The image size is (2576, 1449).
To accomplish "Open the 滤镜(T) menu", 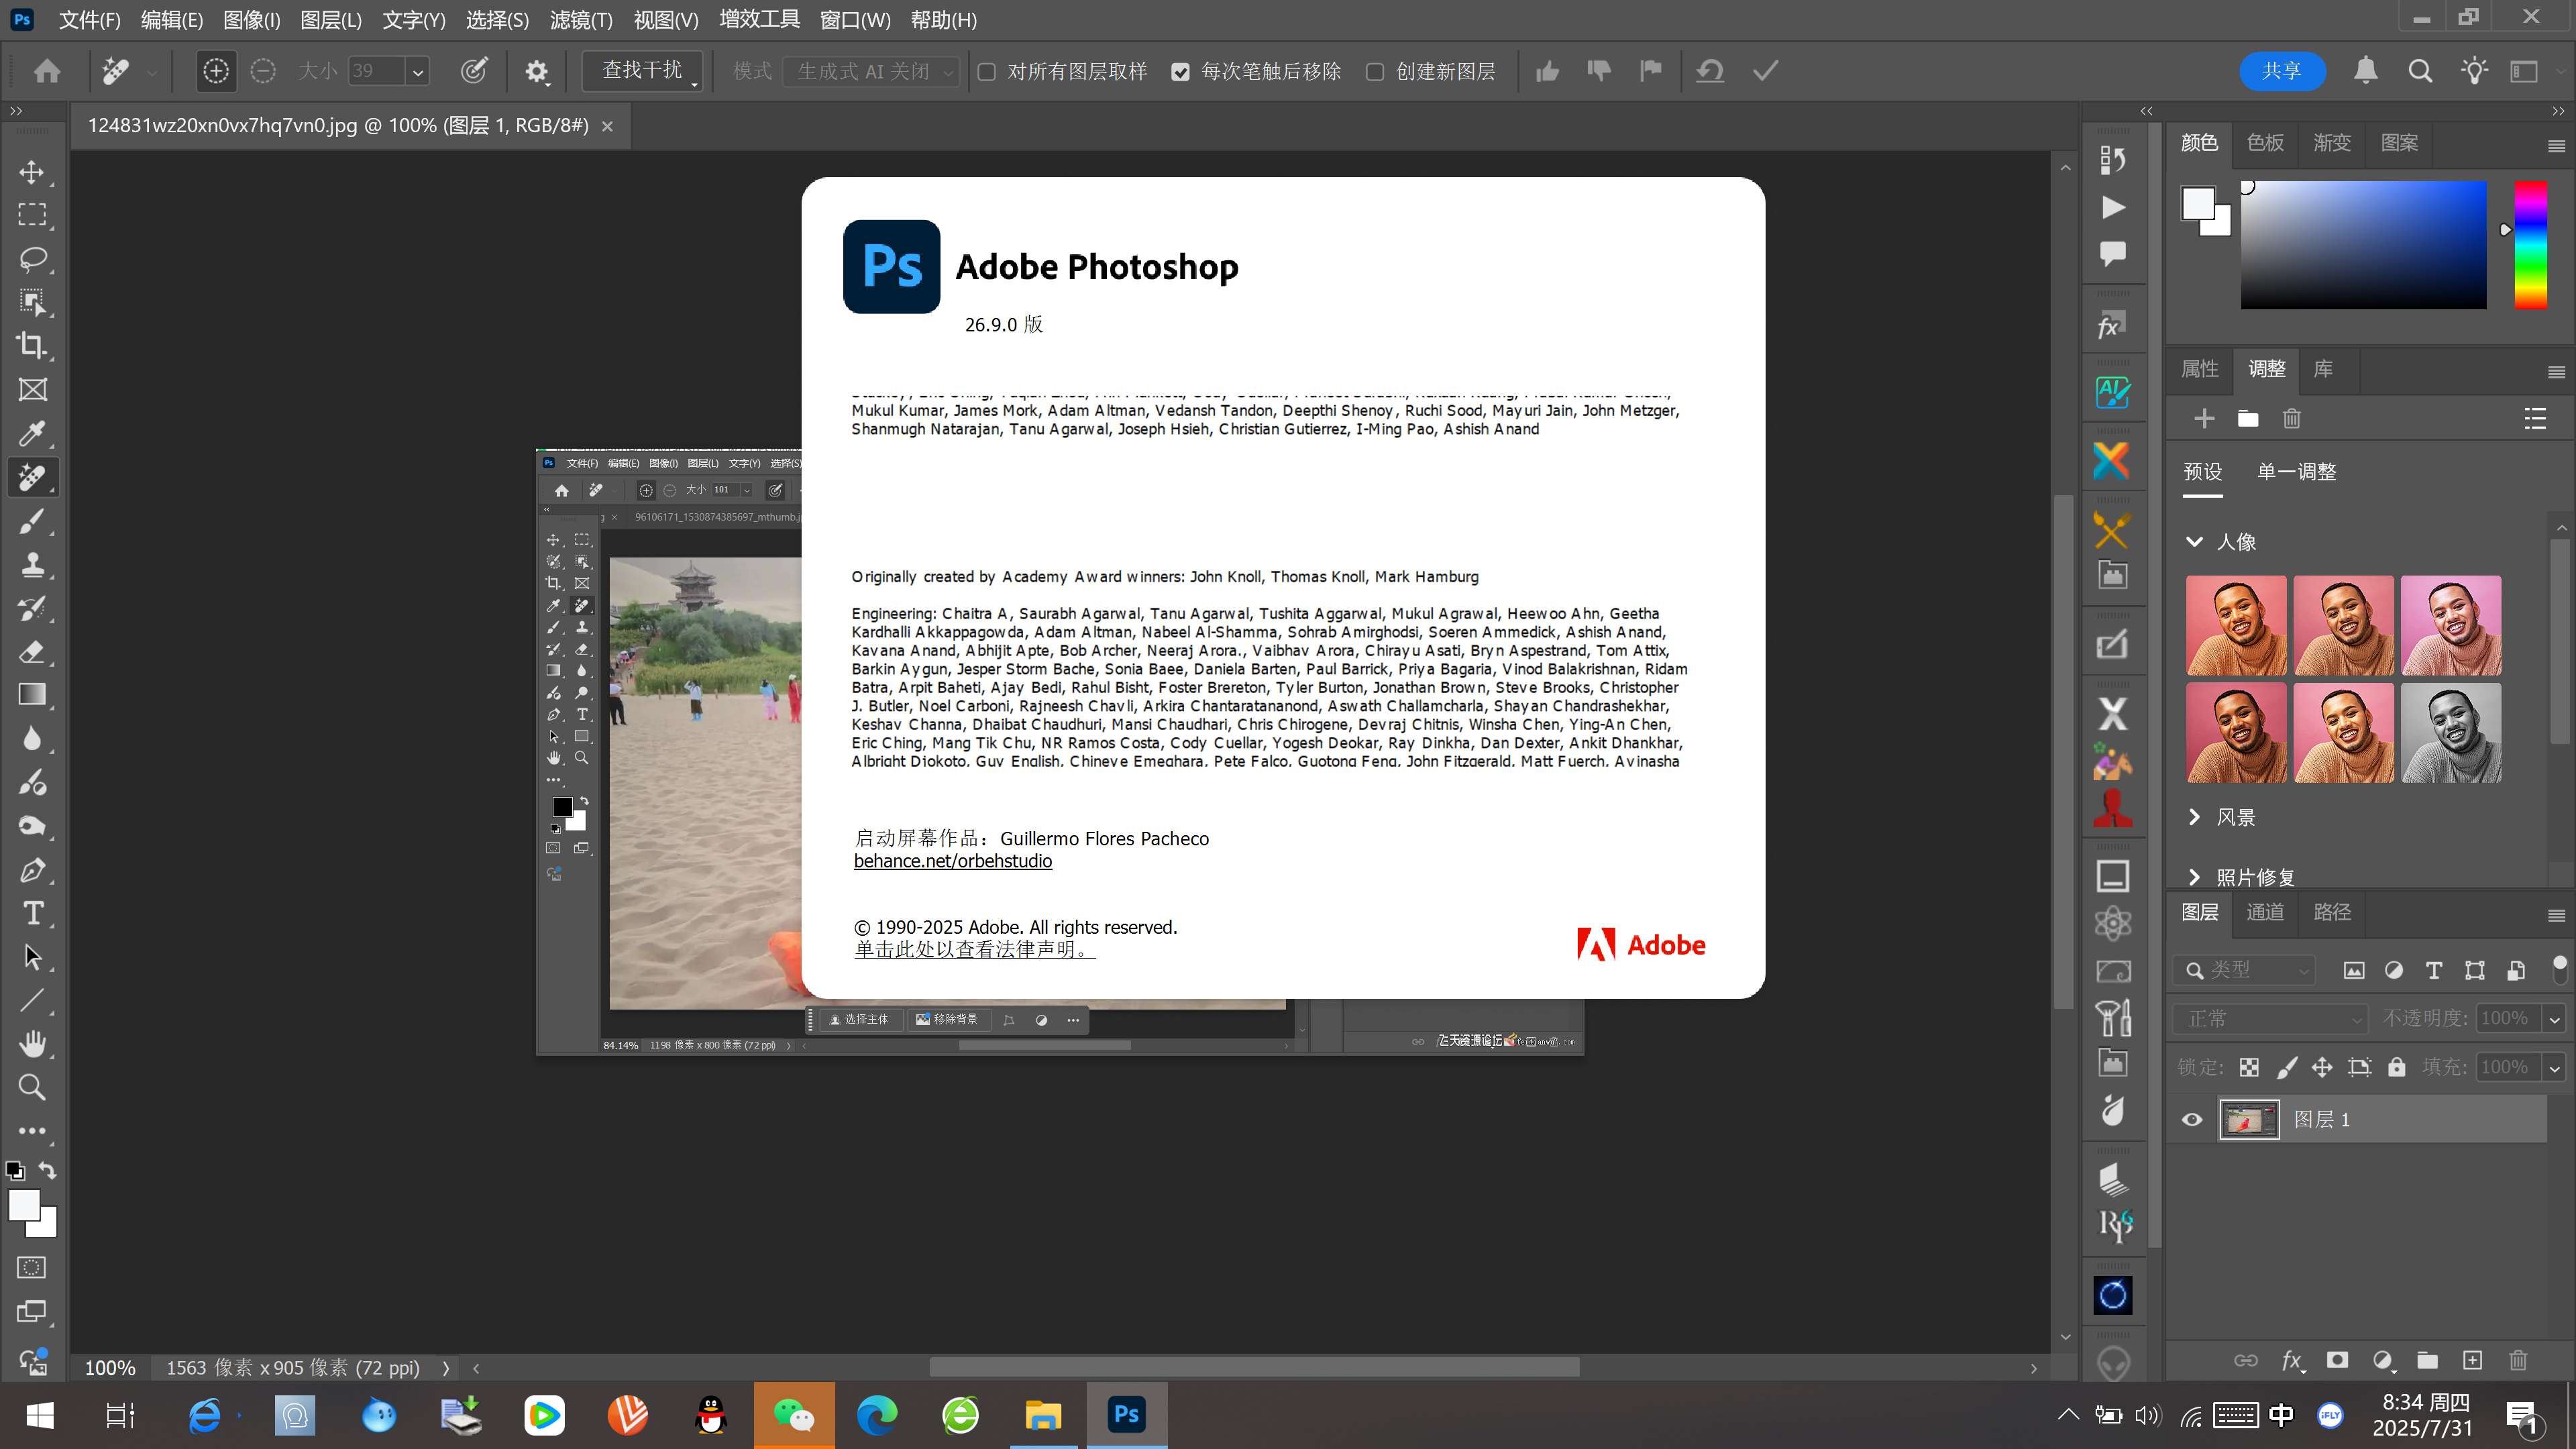I will pyautogui.click(x=581, y=20).
